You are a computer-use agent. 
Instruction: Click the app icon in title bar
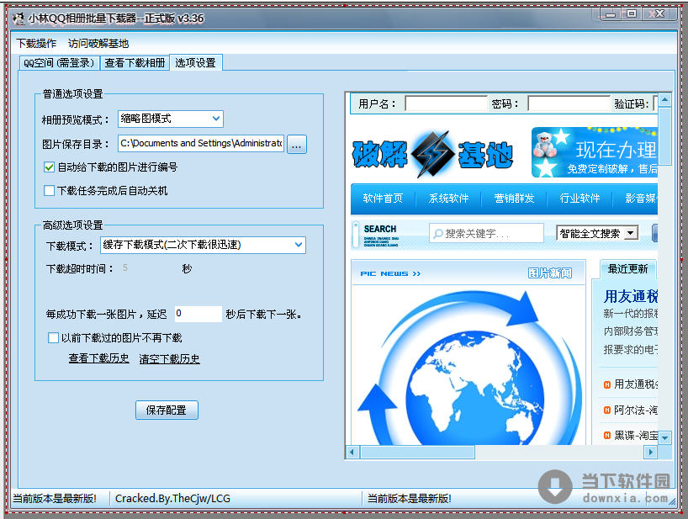click(x=19, y=19)
